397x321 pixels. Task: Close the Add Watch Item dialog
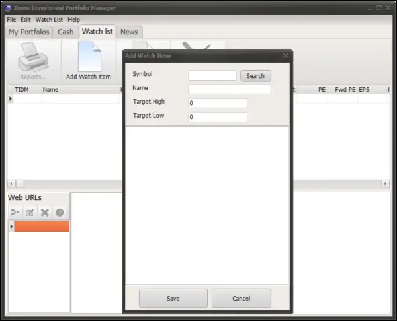[x=285, y=55]
